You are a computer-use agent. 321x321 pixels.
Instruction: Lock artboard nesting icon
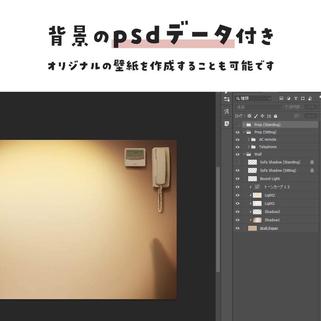coord(269,116)
